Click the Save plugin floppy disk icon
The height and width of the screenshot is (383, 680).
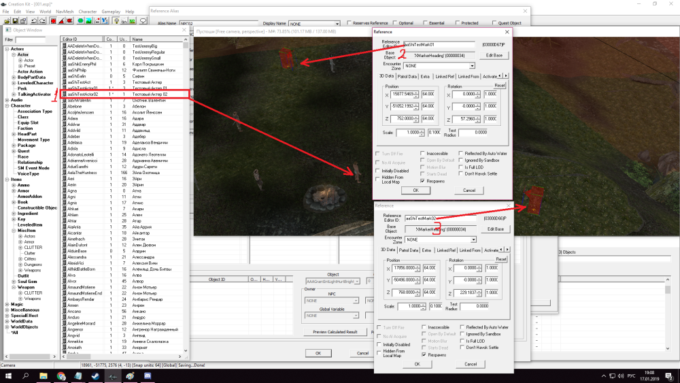[x=15, y=21]
